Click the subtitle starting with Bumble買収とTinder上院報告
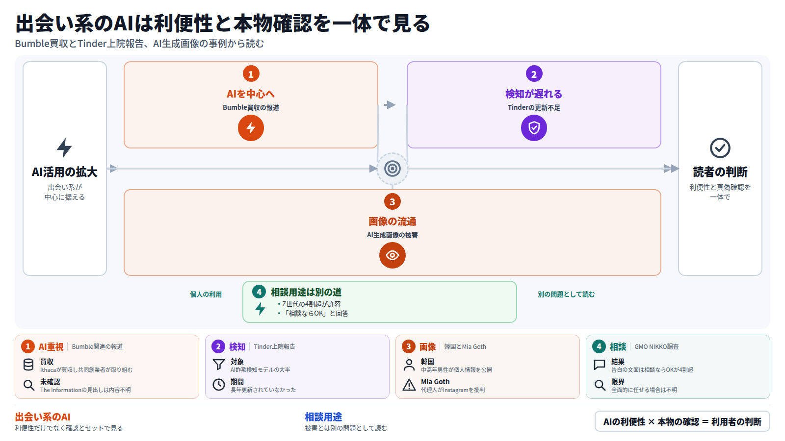785x441 pixels. [139, 44]
